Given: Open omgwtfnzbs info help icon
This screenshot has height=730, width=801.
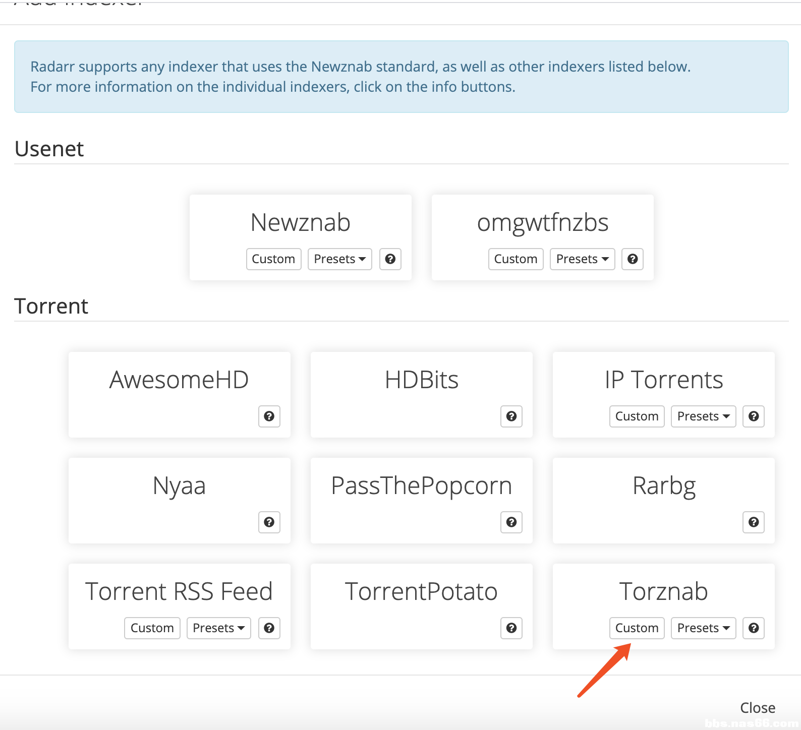Looking at the screenshot, I should pyautogui.click(x=633, y=259).
